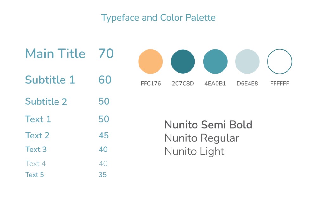The height and width of the screenshot is (206, 317).
Task: Click the Typeface and Color Palette heading
Action: coord(158,18)
